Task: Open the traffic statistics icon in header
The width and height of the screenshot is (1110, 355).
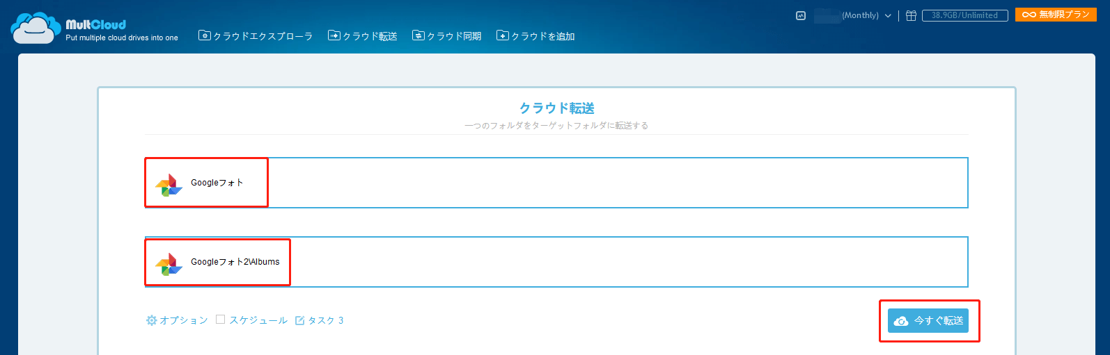Action: pyautogui.click(x=801, y=15)
